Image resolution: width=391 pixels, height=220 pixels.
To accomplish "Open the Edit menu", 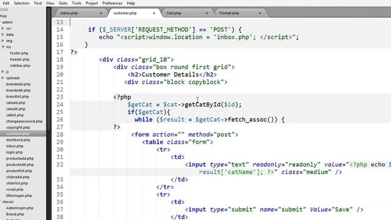I will coord(6,3).
